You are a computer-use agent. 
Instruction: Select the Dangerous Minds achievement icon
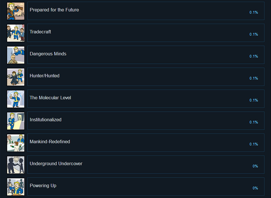coord(16,55)
